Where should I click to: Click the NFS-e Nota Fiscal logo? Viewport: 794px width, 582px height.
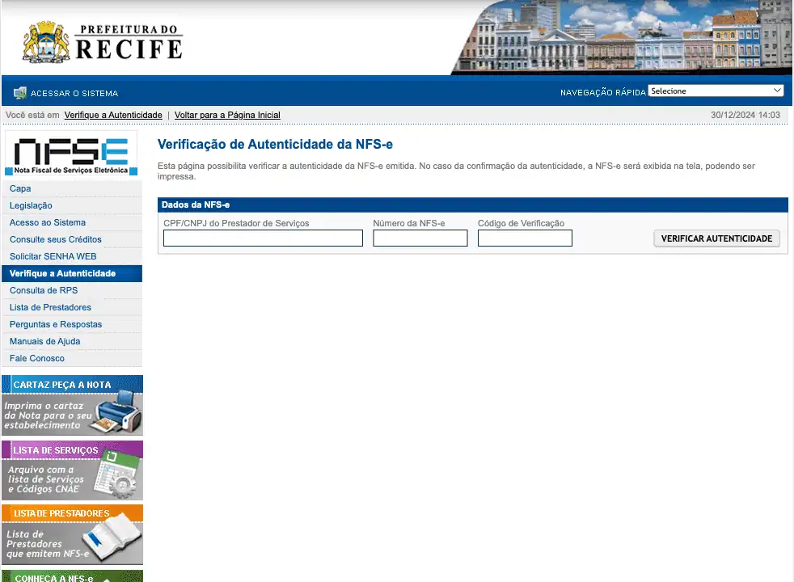(71, 154)
